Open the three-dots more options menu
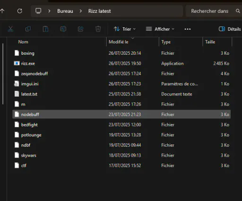 tap(188, 29)
